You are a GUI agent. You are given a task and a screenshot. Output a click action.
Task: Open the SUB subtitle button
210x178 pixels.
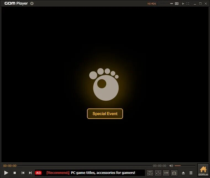point(166,173)
